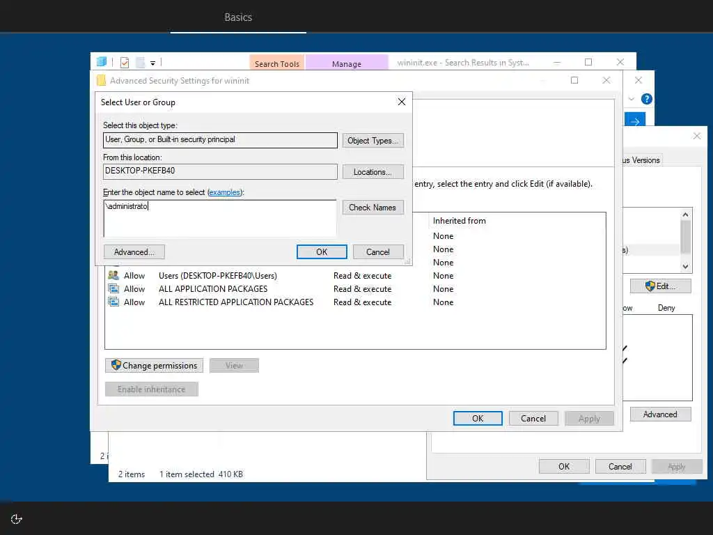Click the Explorer Help question icon
Image resolution: width=713 pixels, height=535 pixels.
647,99
